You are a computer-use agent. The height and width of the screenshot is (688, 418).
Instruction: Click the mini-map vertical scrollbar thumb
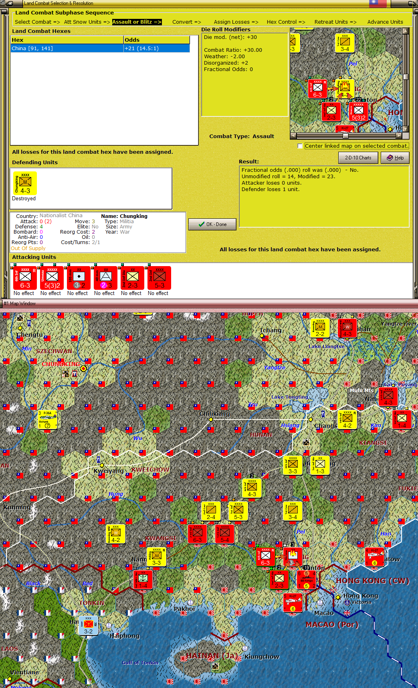coord(406,77)
